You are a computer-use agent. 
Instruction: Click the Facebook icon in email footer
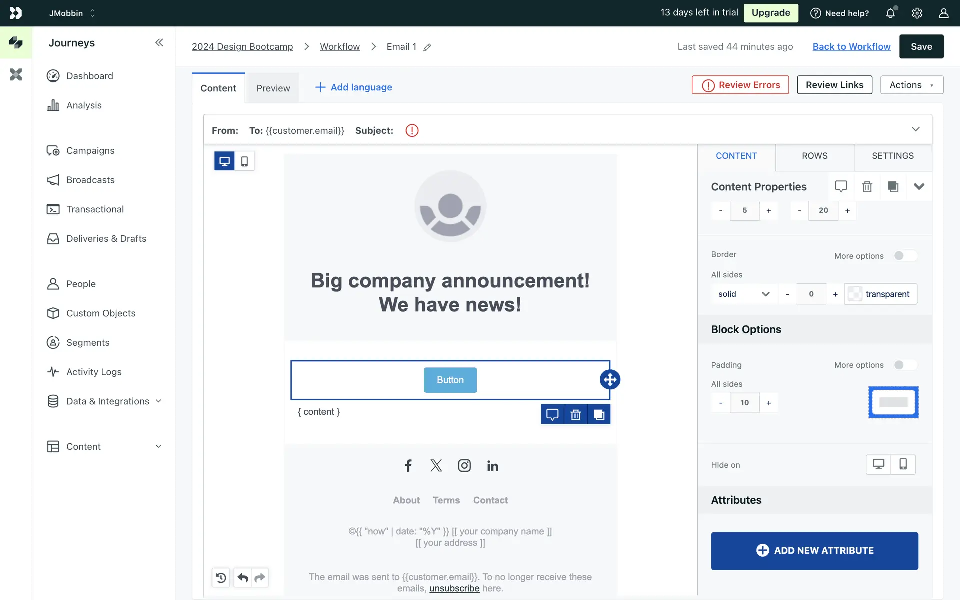tap(408, 466)
